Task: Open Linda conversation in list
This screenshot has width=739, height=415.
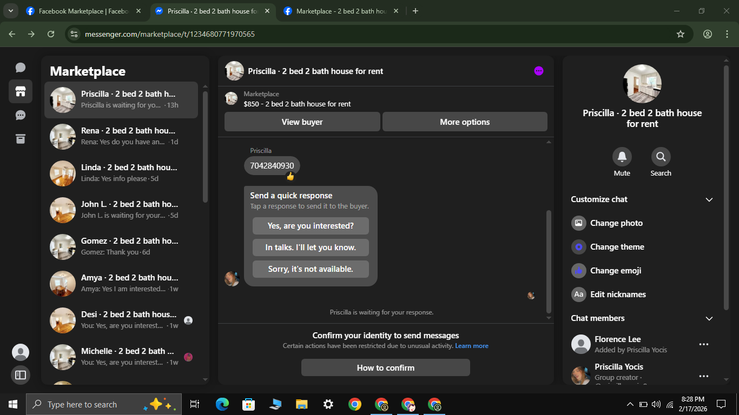Action: point(121,173)
